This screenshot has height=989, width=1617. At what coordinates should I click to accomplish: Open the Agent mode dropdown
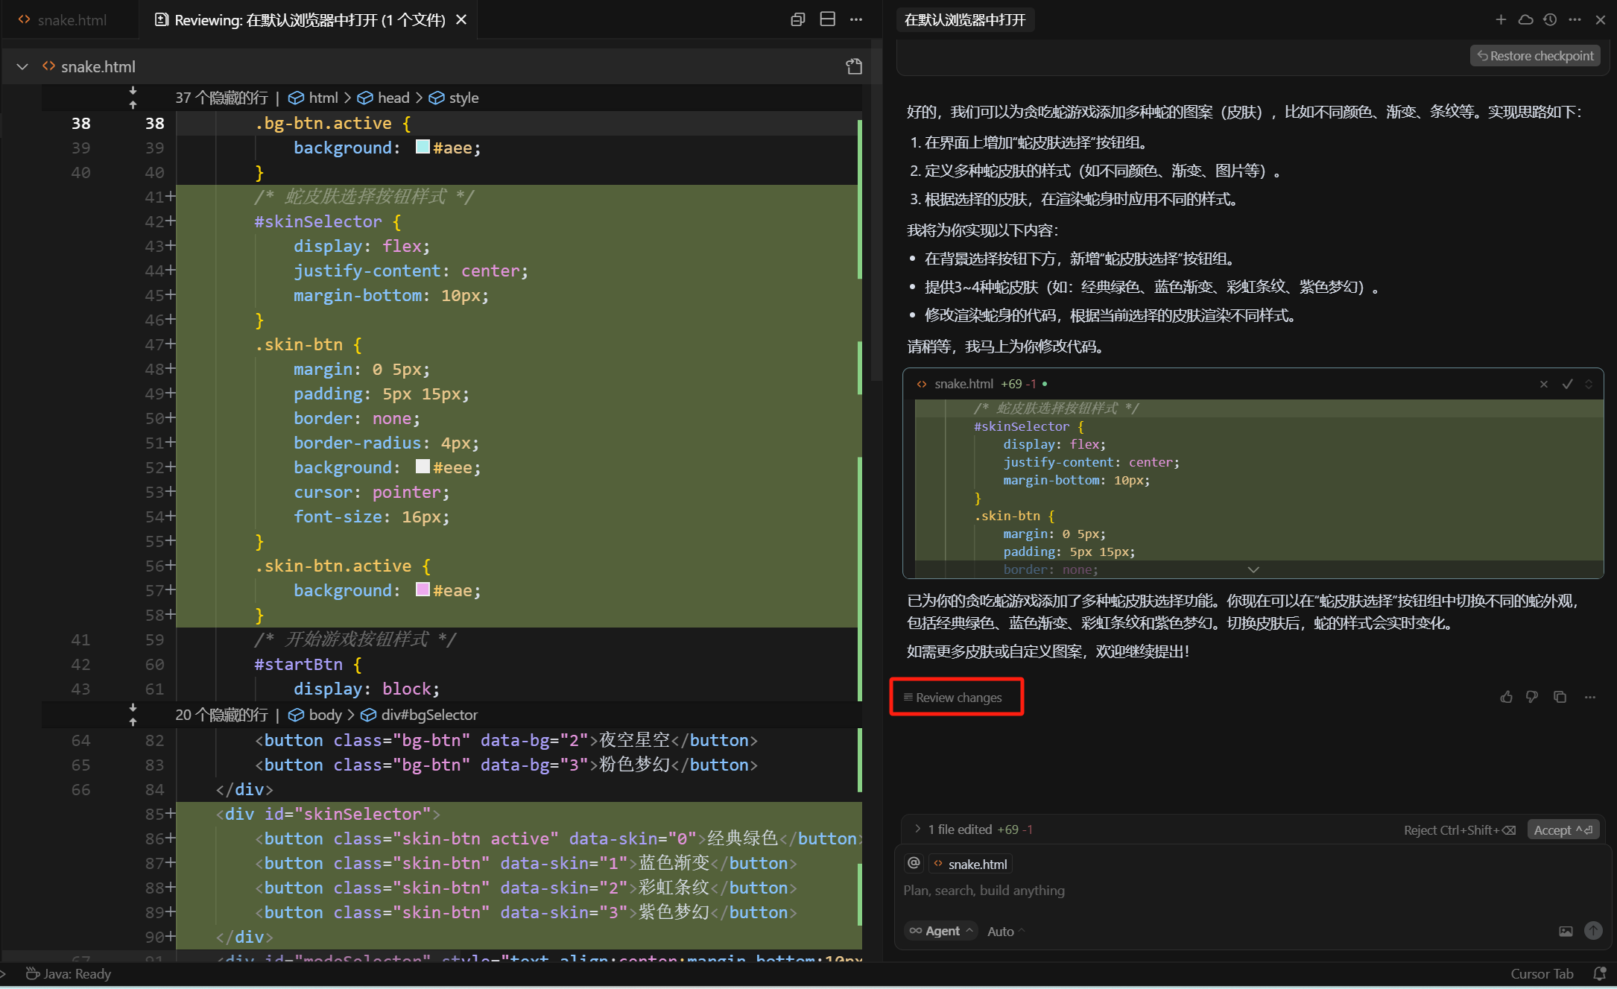point(942,931)
